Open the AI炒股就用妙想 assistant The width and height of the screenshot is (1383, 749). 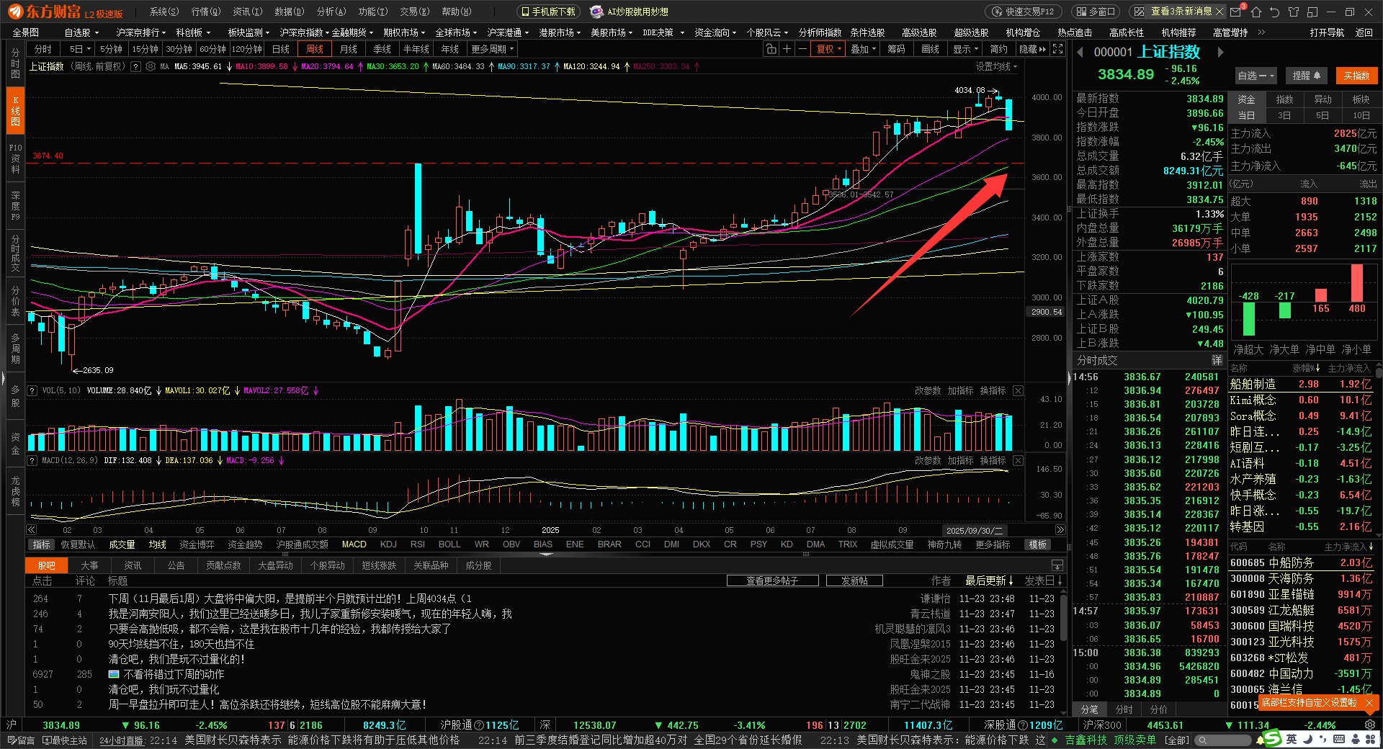coord(629,12)
